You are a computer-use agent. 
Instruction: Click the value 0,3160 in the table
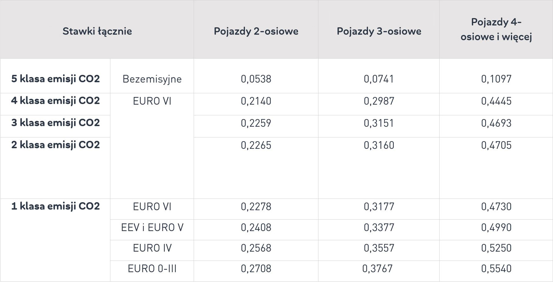(x=379, y=145)
